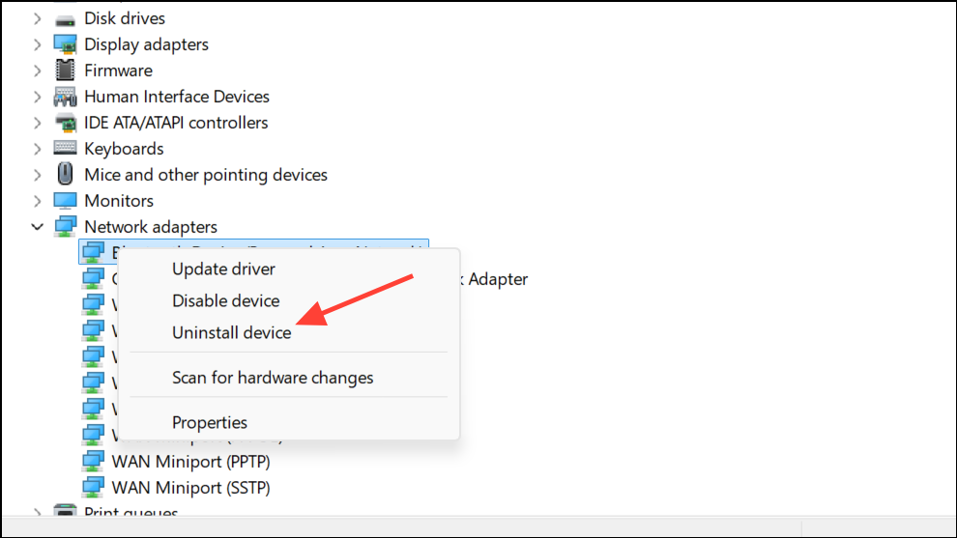This screenshot has width=957, height=538.
Task: Select the Display adapters icon
Action: tap(65, 44)
